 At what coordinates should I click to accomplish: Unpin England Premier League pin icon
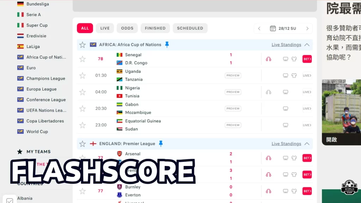point(161,144)
